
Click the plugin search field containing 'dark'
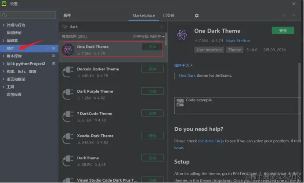click(113, 27)
